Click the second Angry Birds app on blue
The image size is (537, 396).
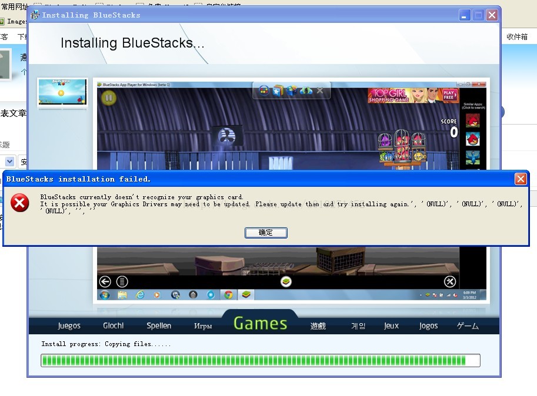(x=473, y=139)
